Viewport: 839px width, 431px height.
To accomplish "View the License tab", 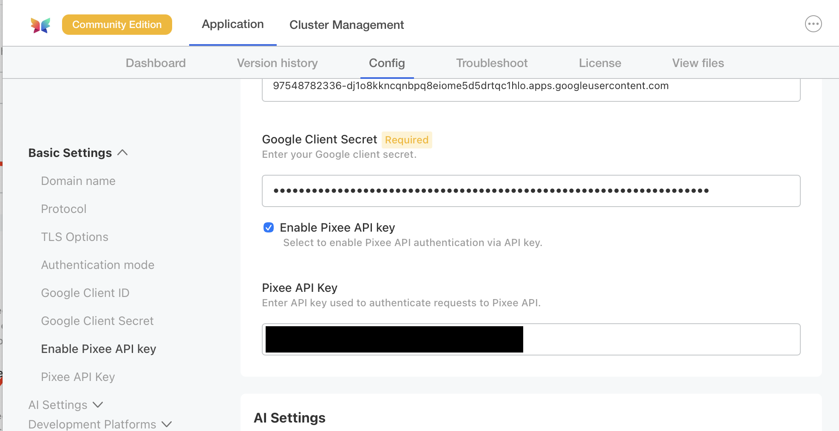I will click(x=600, y=63).
